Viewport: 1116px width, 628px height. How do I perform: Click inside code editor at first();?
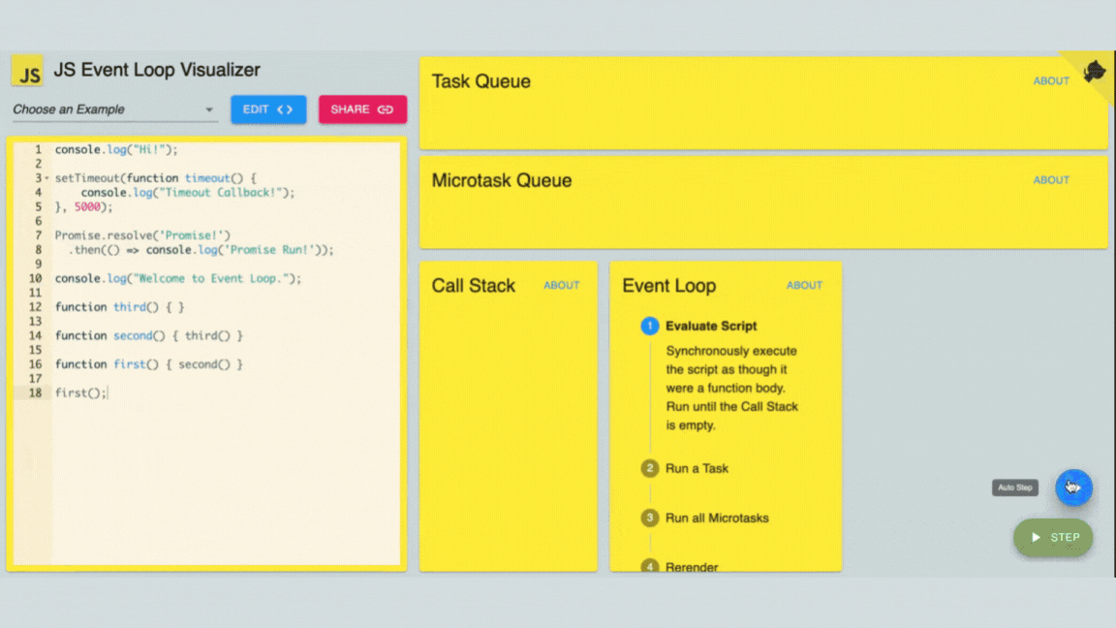80,393
